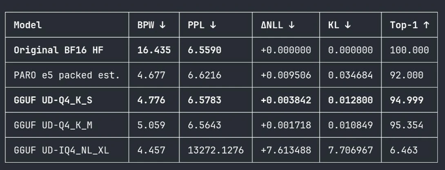The width and height of the screenshot is (445, 170).
Task: Click the 13272.1276 PPL value
Action: pyautogui.click(x=216, y=150)
